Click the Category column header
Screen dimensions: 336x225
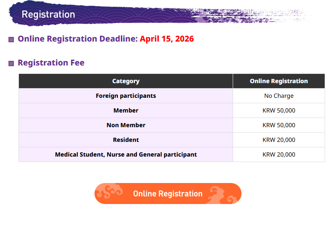pos(126,81)
